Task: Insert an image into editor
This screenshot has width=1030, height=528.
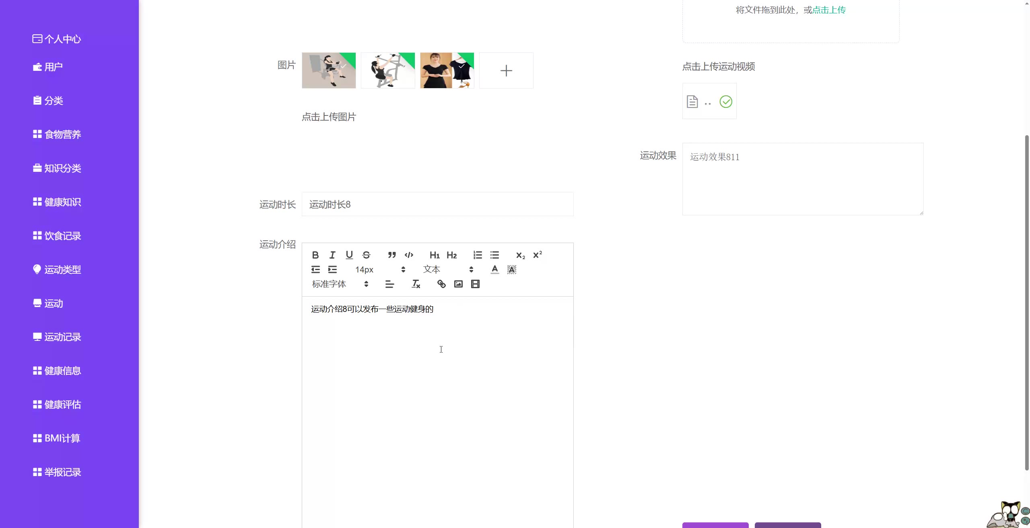Action: click(x=458, y=284)
